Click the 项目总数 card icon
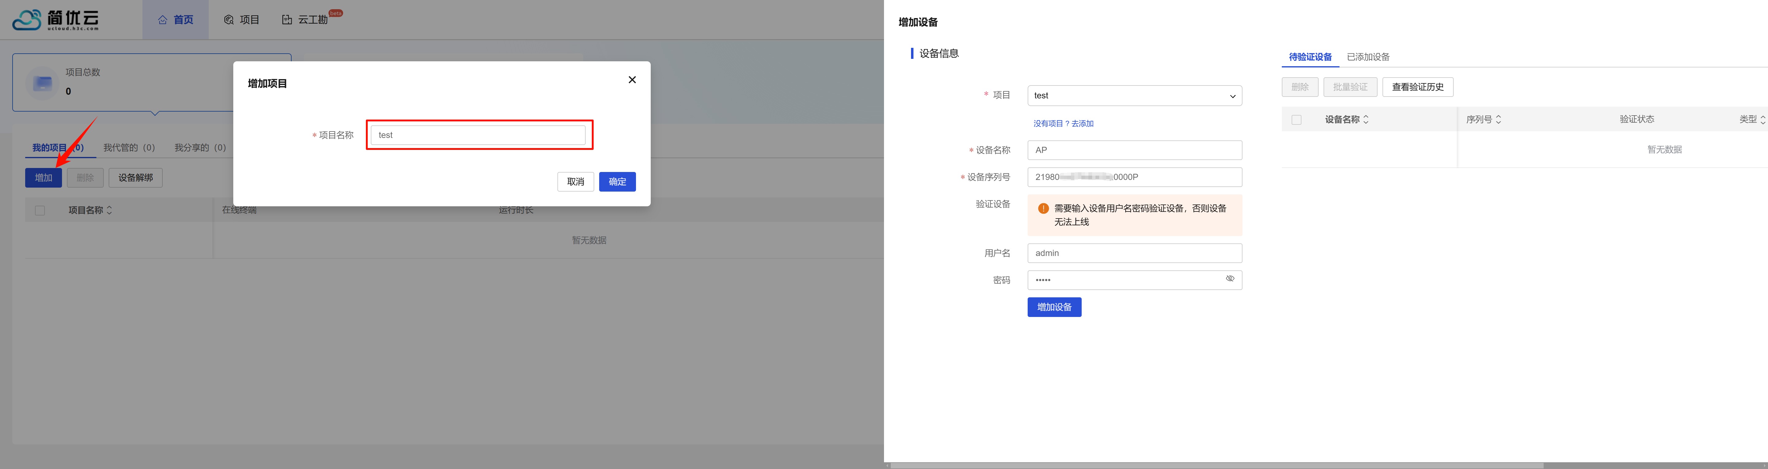This screenshot has width=1768, height=469. click(x=43, y=83)
